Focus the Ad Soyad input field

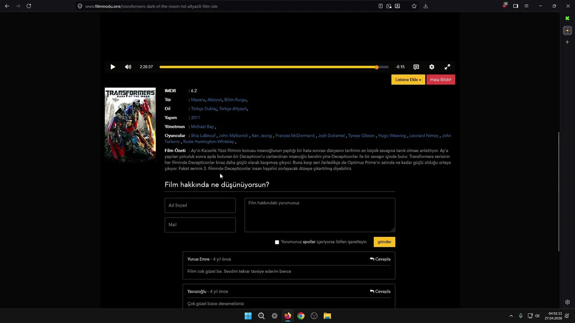[x=200, y=205]
